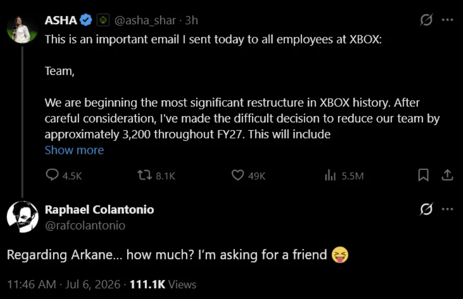463x299 pixels.
Task: Open ASHA's profile picture
Action: [x=22, y=28]
